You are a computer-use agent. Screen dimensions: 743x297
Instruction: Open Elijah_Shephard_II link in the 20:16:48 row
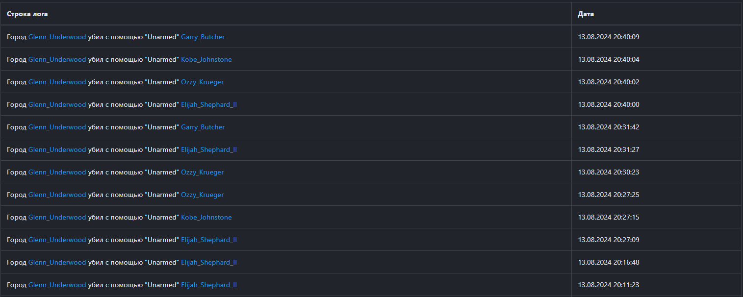click(209, 262)
